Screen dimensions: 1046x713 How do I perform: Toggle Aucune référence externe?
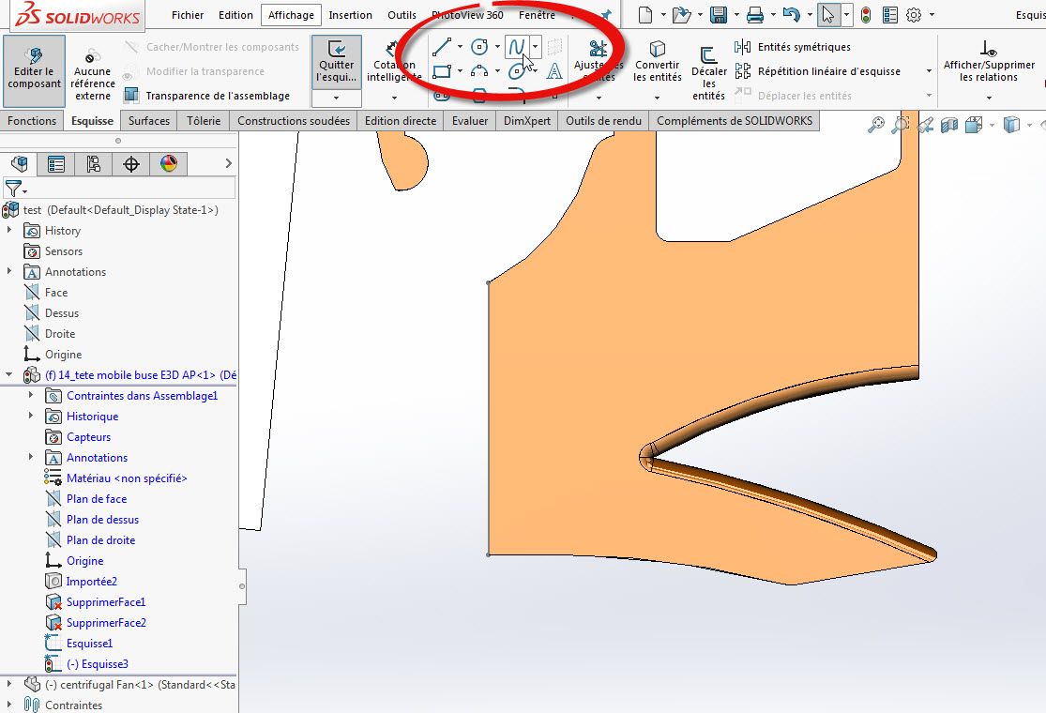(93, 74)
